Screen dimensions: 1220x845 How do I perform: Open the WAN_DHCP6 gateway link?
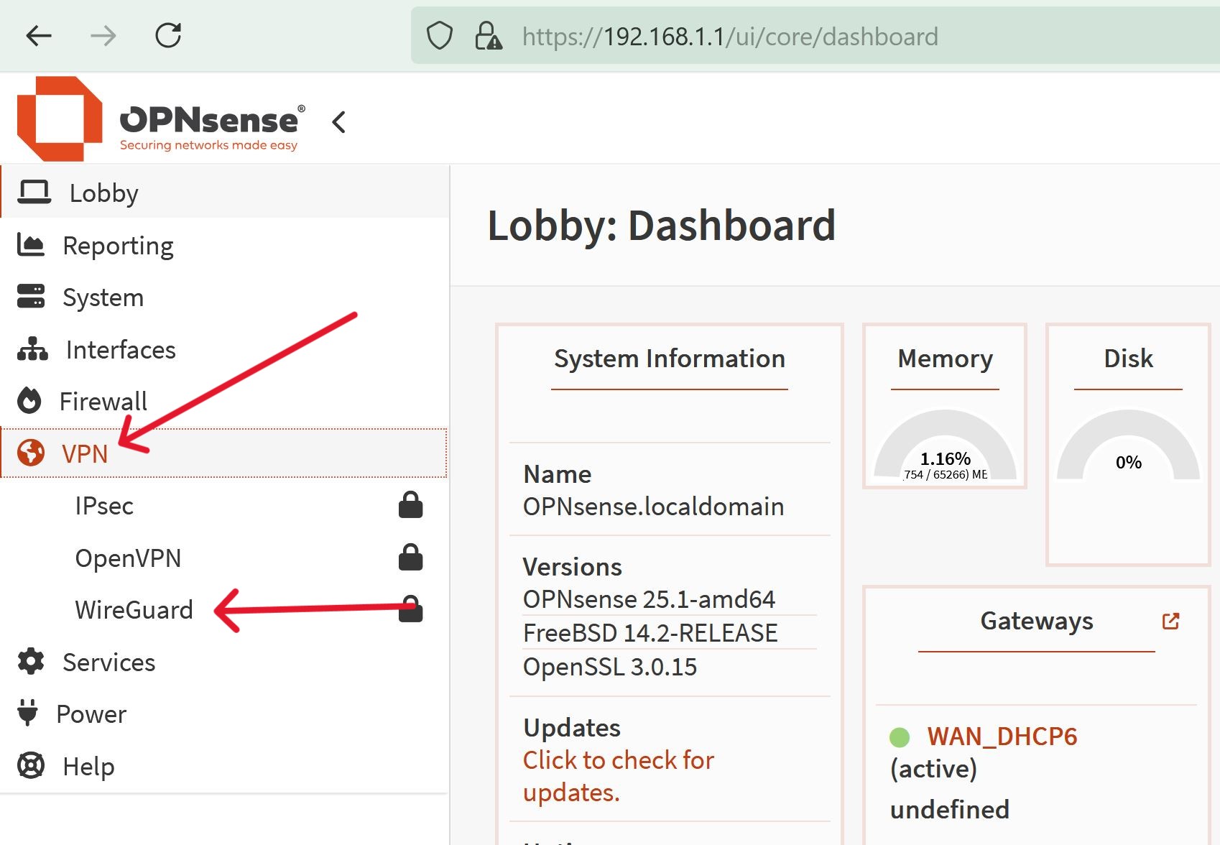tap(1002, 736)
